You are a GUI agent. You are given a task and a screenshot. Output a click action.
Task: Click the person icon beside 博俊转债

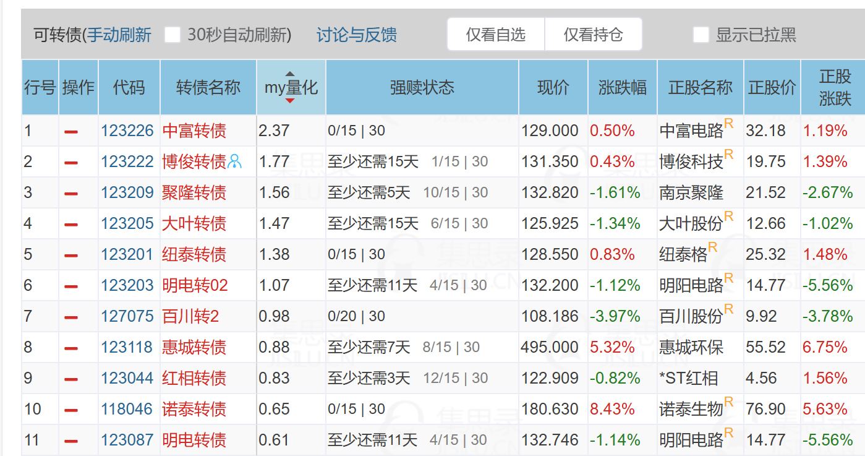(x=235, y=161)
